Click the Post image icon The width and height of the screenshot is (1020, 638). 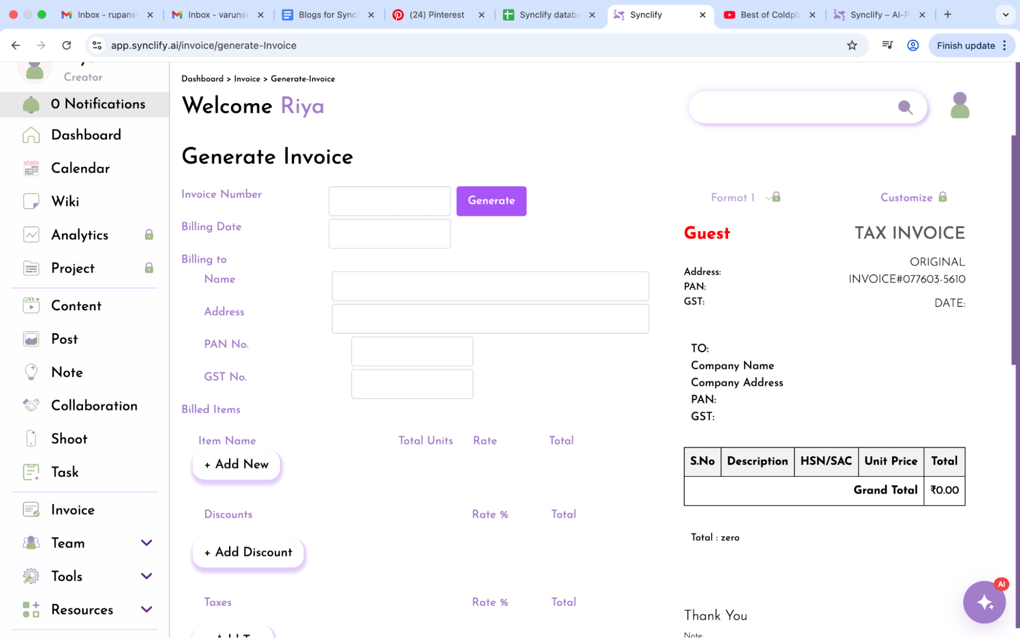click(31, 339)
